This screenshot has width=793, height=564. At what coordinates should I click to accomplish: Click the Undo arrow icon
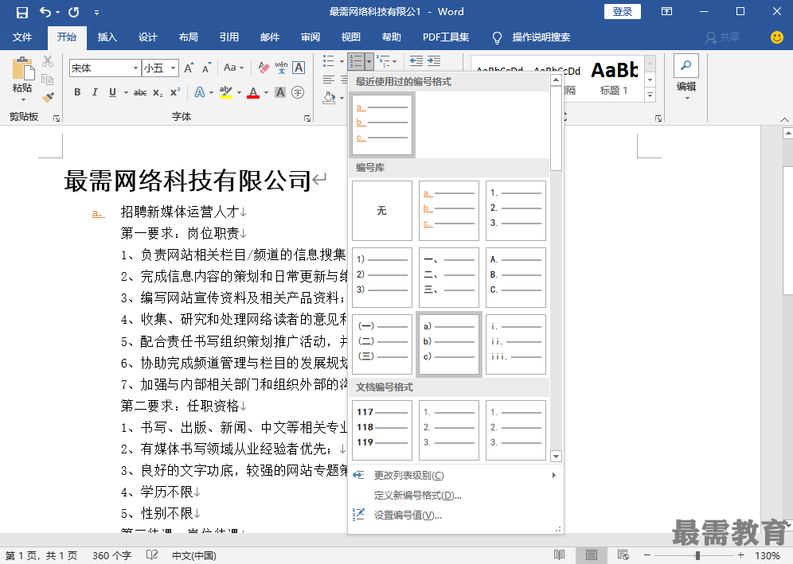click(45, 12)
